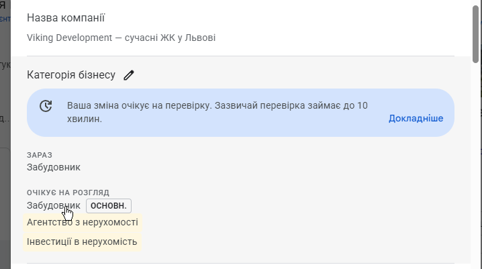The image size is (482, 269).
Task: Select pending Забудовник category beside ОСНОВН. badge
Action: 54,205
